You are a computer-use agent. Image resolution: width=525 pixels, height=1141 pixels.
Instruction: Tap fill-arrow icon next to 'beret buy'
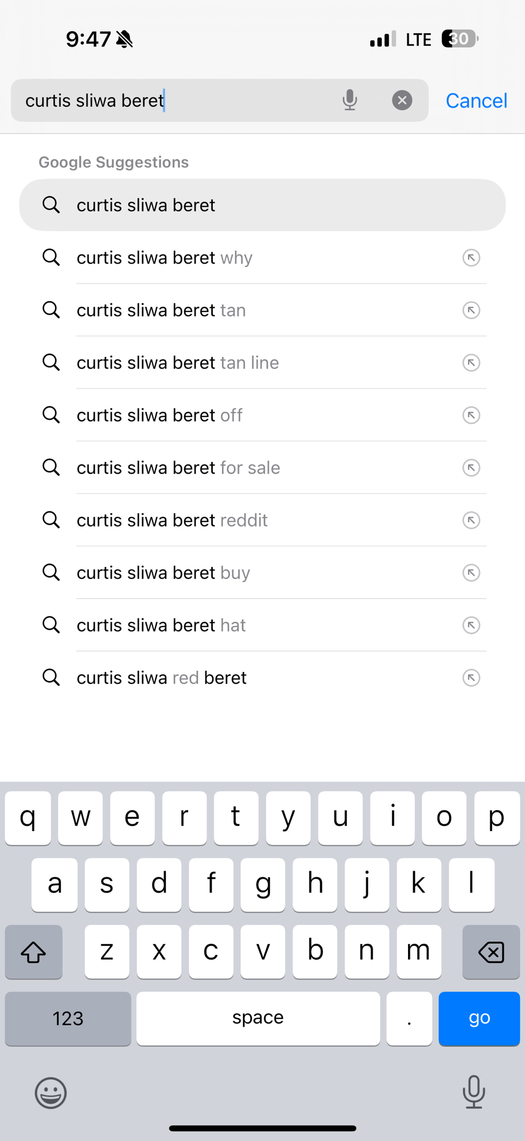[x=471, y=573]
